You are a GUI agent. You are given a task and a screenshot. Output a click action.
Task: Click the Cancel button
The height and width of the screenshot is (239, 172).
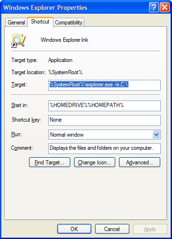pyautogui.click(x=112, y=229)
